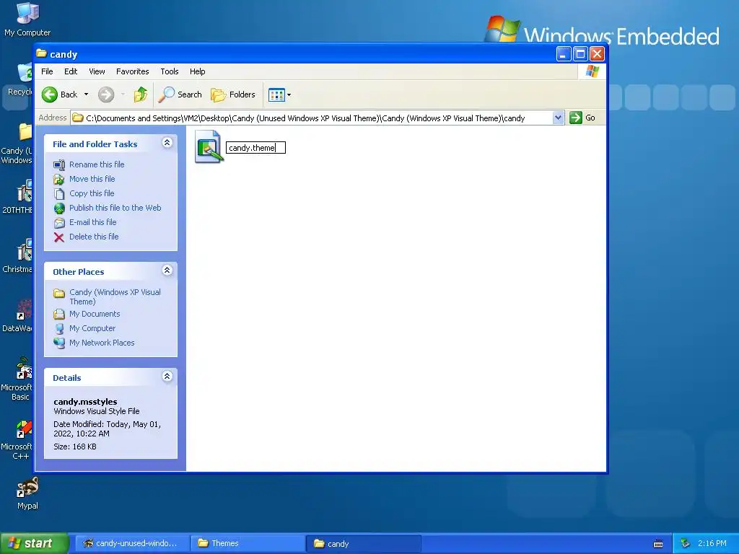Screen dimensions: 739x554
Task: Click Copy this file
Action: (92, 193)
